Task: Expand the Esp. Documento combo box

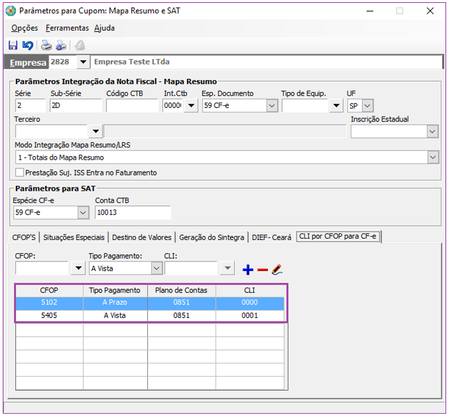Action: click(x=272, y=105)
